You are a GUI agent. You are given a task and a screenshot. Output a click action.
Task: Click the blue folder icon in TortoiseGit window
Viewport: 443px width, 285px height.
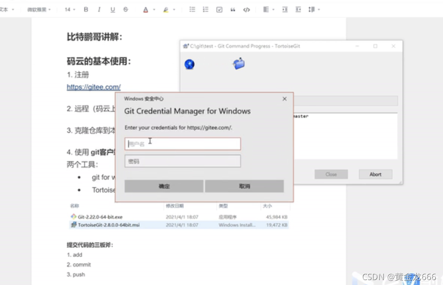click(x=239, y=63)
